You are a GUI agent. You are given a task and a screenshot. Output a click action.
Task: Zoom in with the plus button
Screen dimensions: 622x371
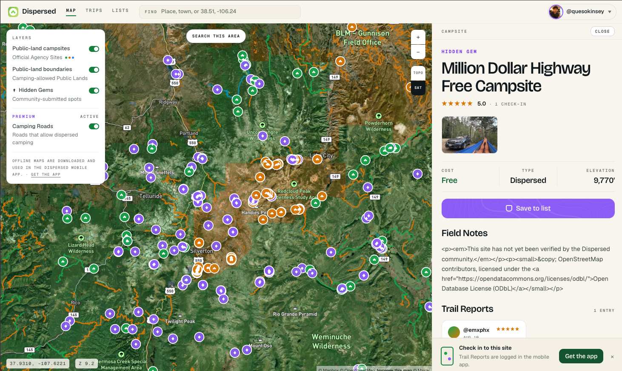[x=418, y=37]
